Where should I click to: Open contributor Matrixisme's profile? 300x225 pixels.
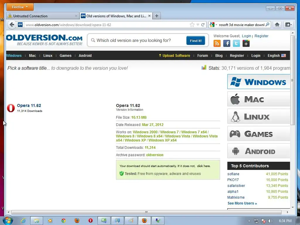point(236,197)
